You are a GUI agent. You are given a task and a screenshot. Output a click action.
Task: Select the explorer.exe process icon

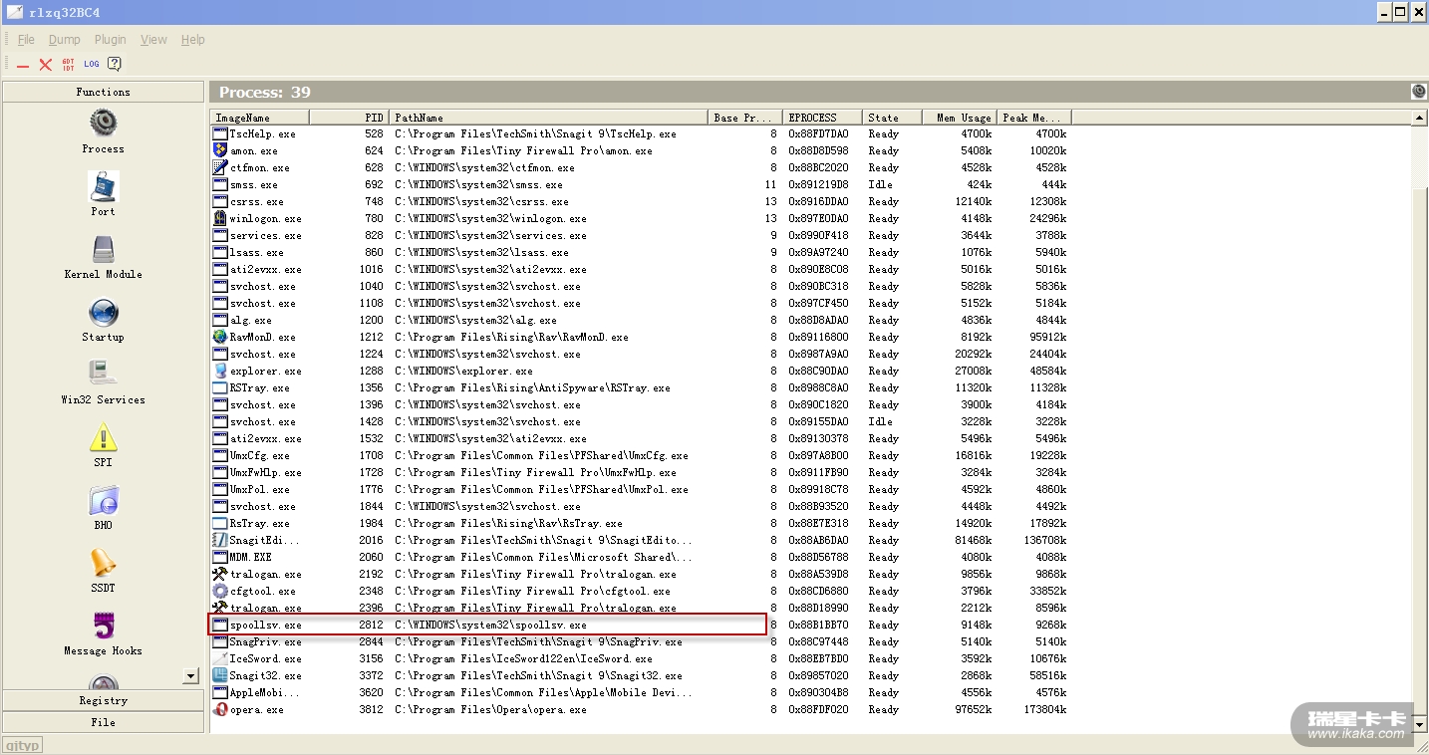pos(220,371)
